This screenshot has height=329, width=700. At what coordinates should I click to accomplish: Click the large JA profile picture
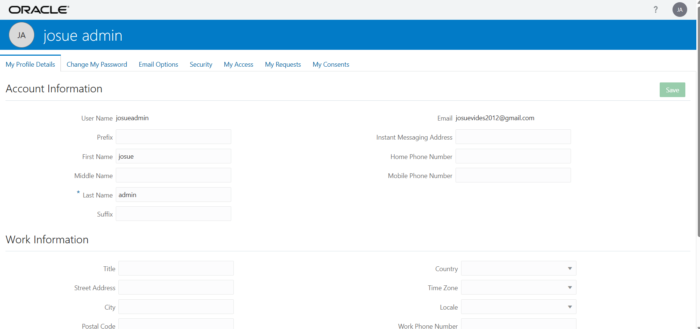click(22, 35)
